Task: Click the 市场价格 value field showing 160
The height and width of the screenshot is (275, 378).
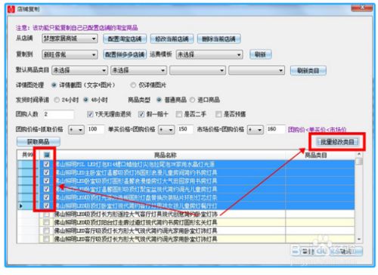Action: (276, 129)
